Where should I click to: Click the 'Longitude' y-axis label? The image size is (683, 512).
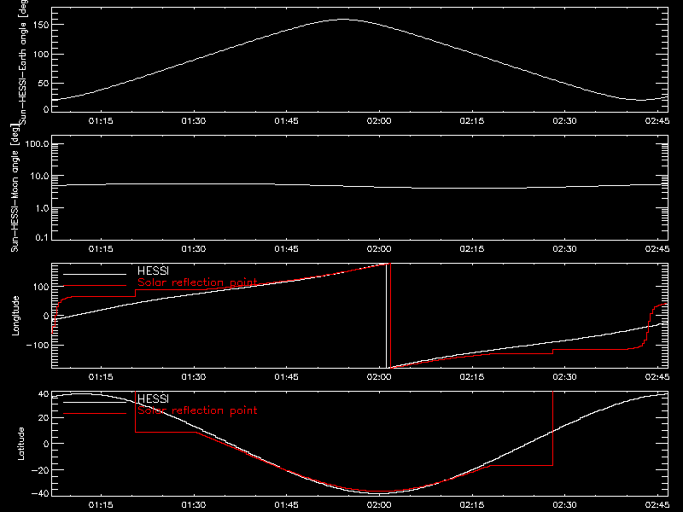(15, 316)
